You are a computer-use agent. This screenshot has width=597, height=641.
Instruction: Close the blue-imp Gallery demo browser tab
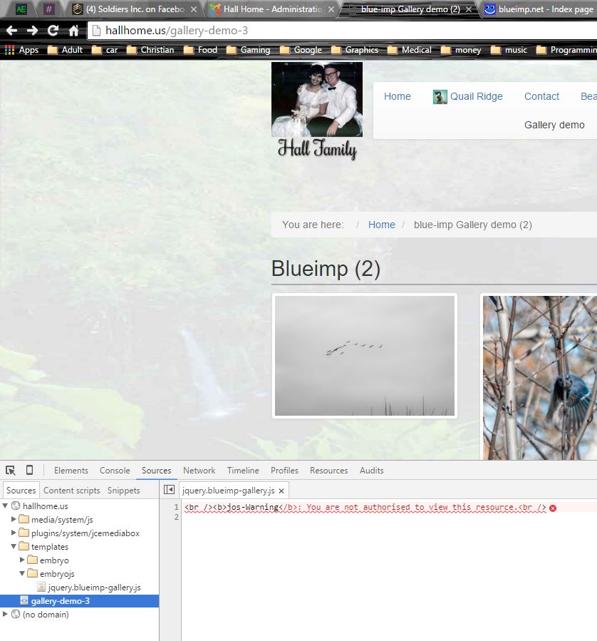pos(469,9)
